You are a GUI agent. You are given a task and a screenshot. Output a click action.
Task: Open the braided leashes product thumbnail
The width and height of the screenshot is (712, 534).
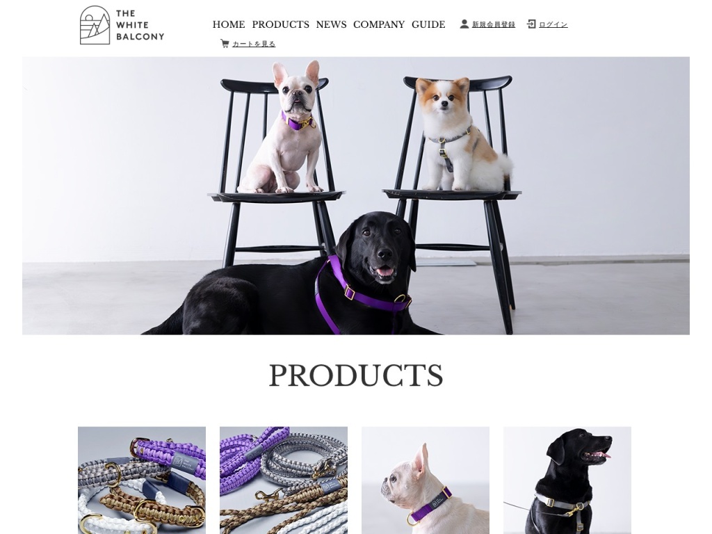(284, 480)
